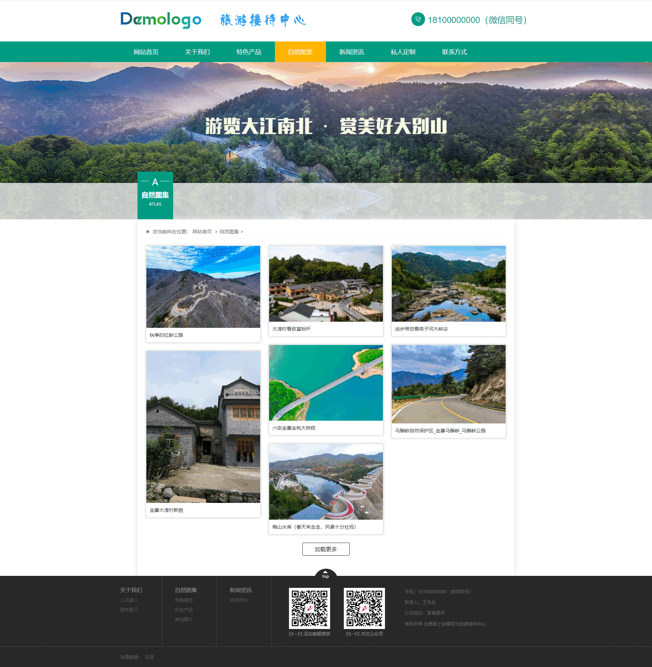This screenshot has width=652, height=667.
Task: Click the home icon in the breadcrumb bar
Action: 147,231
